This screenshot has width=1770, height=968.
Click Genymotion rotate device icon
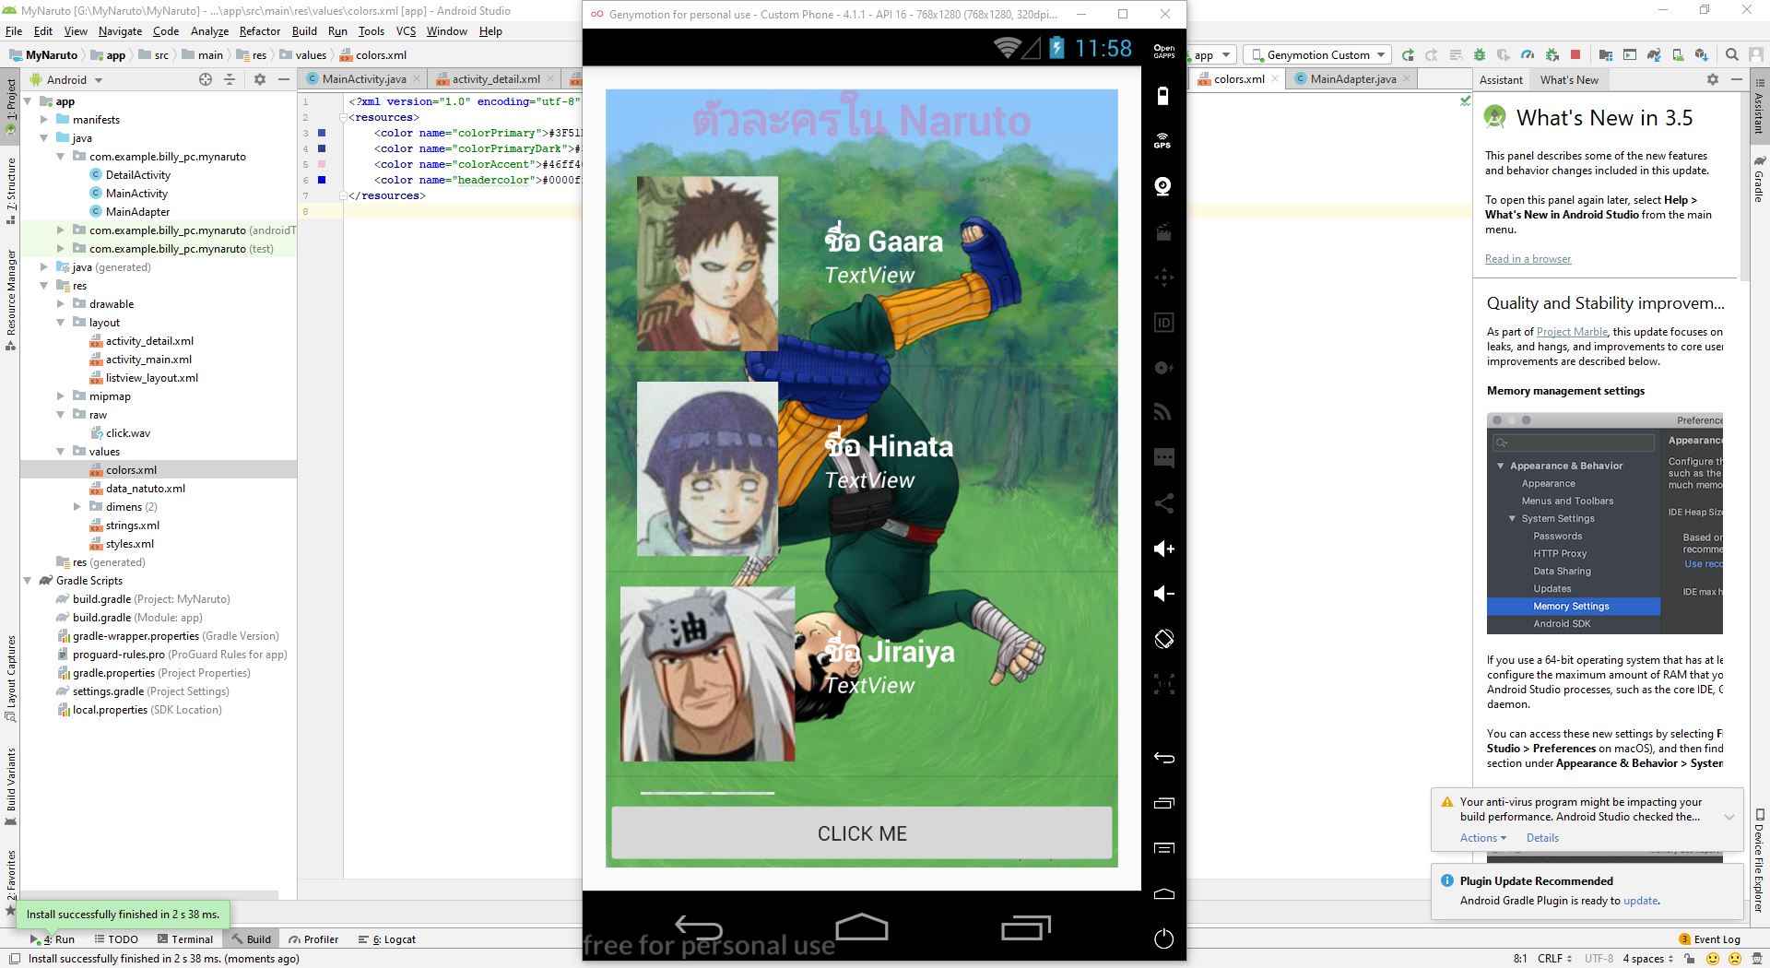click(1163, 639)
